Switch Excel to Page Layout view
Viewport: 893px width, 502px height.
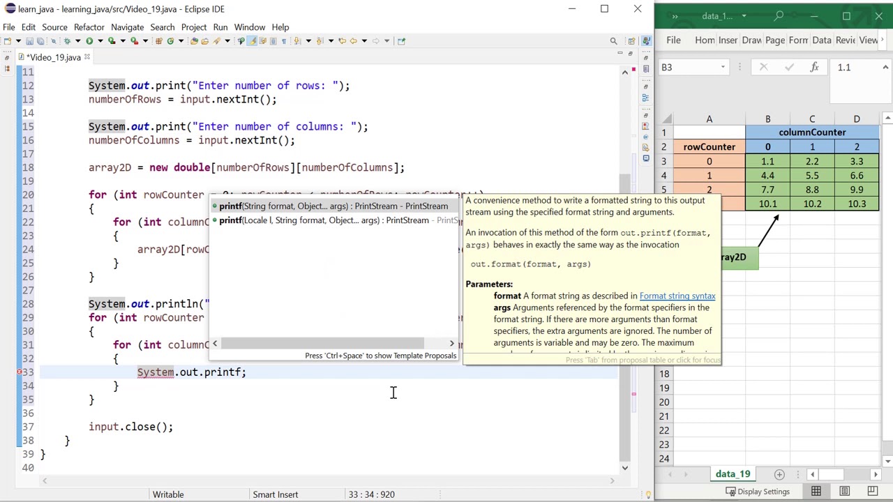pyautogui.click(x=844, y=492)
